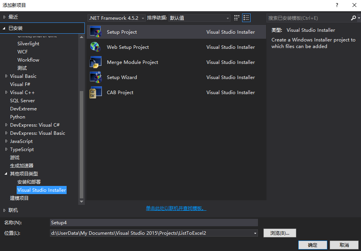Image resolution: width=361 pixels, height=251 pixels.
Task: Switch to small icons view
Action: coord(236,17)
